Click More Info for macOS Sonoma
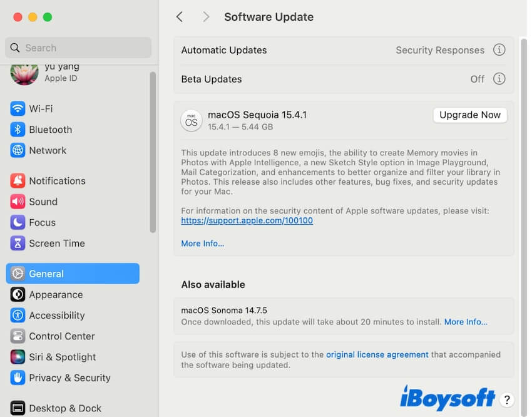This screenshot has height=417, width=532. pos(465,322)
